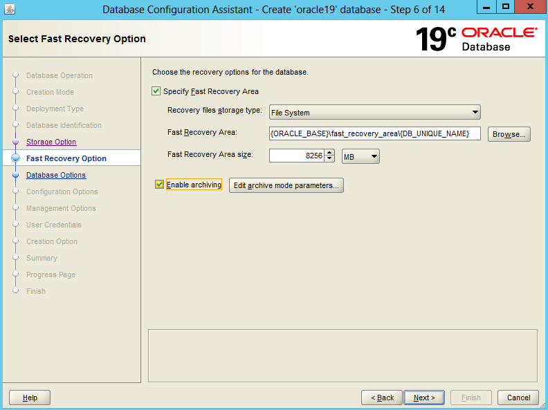
Task: Click the Progress Page step label
Action: (51, 274)
